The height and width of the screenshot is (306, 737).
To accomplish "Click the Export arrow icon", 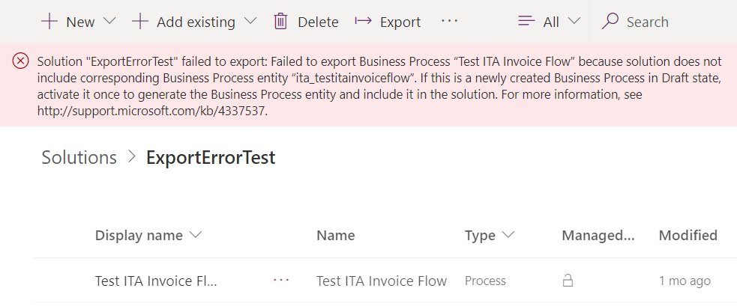I will pos(364,21).
